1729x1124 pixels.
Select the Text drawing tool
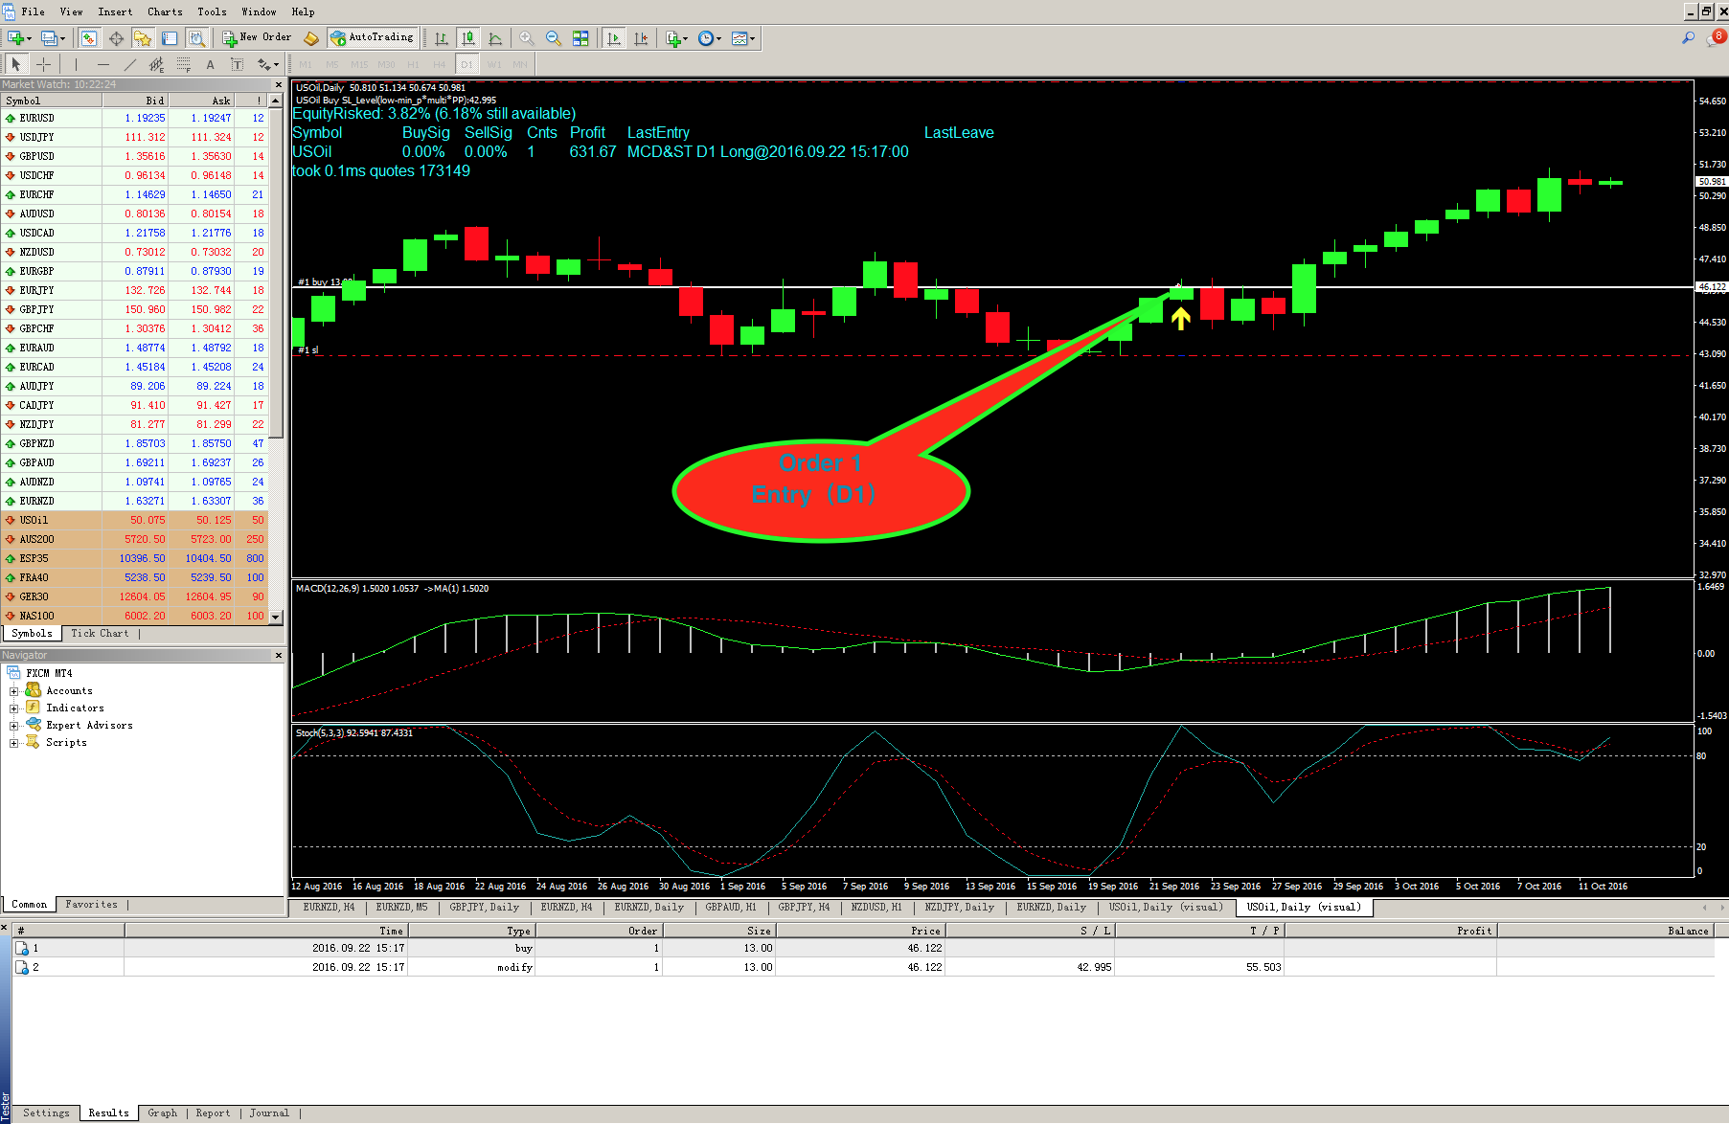210,64
